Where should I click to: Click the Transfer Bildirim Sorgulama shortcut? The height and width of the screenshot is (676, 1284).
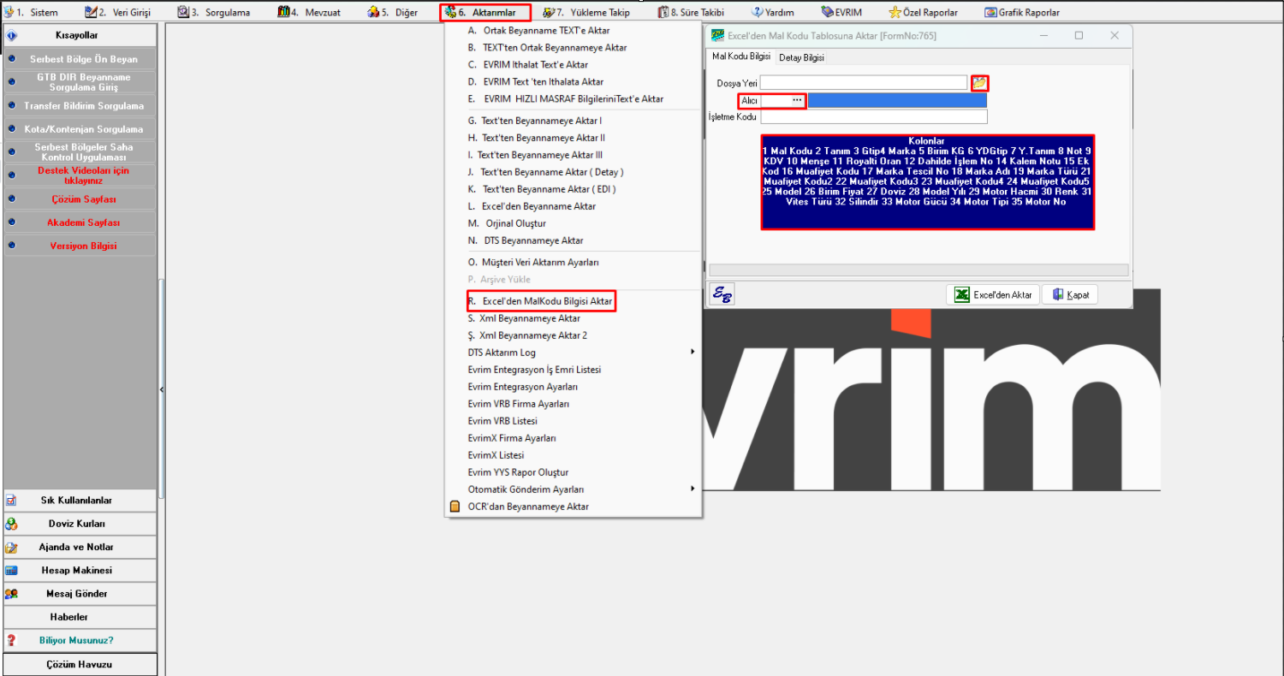pos(80,106)
